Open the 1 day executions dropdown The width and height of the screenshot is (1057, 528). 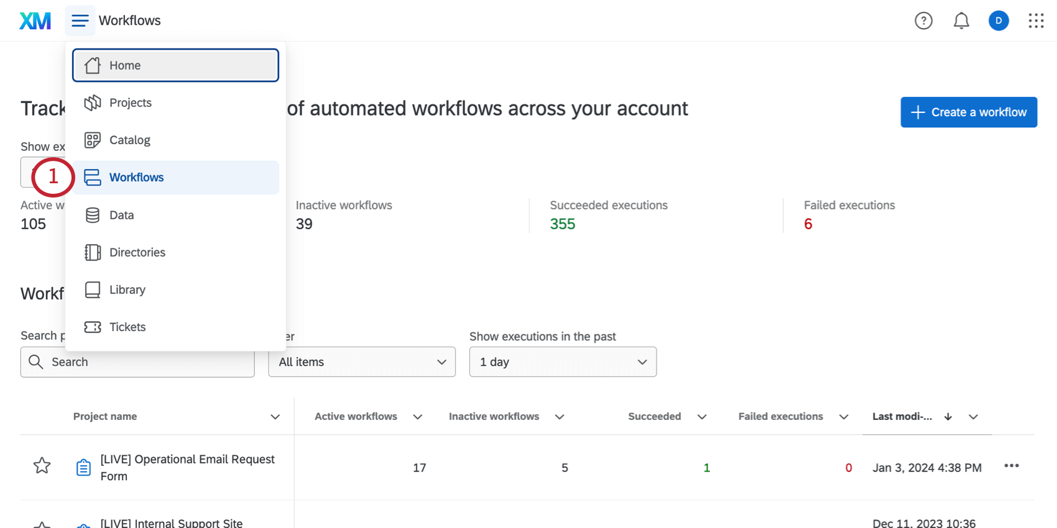(563, 362)
